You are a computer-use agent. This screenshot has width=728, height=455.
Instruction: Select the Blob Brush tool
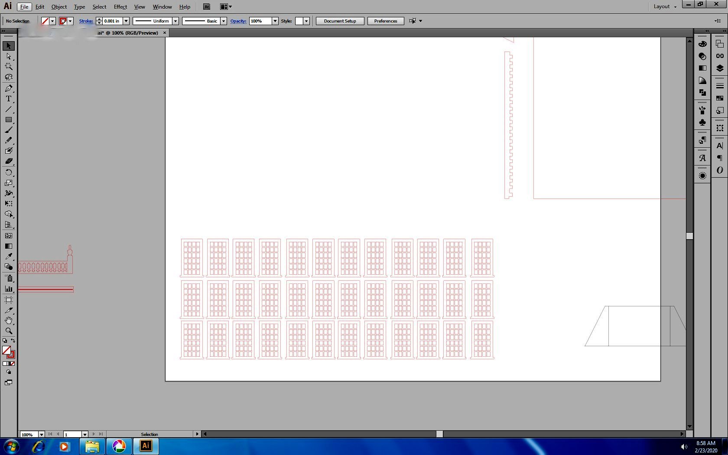pyautogui.click(x=9, y=151)
